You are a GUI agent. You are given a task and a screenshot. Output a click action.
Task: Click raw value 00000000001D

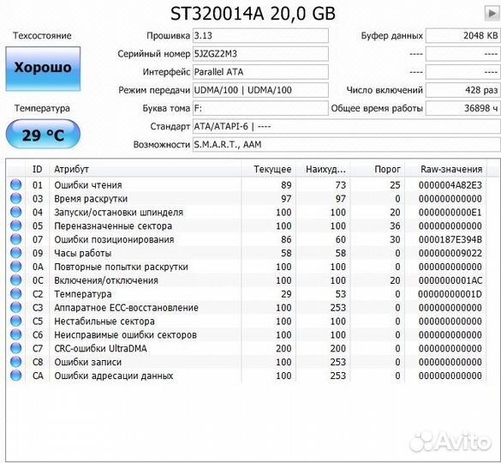450,294
